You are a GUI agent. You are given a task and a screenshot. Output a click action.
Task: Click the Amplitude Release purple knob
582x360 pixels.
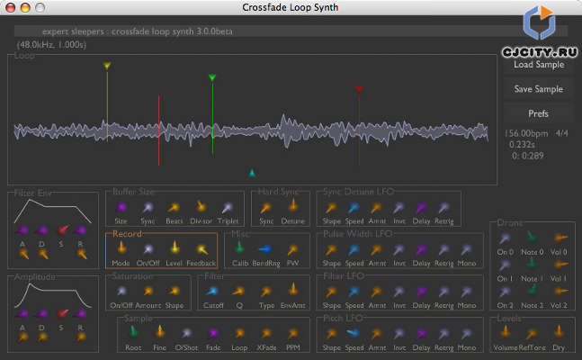click(81, 314)
